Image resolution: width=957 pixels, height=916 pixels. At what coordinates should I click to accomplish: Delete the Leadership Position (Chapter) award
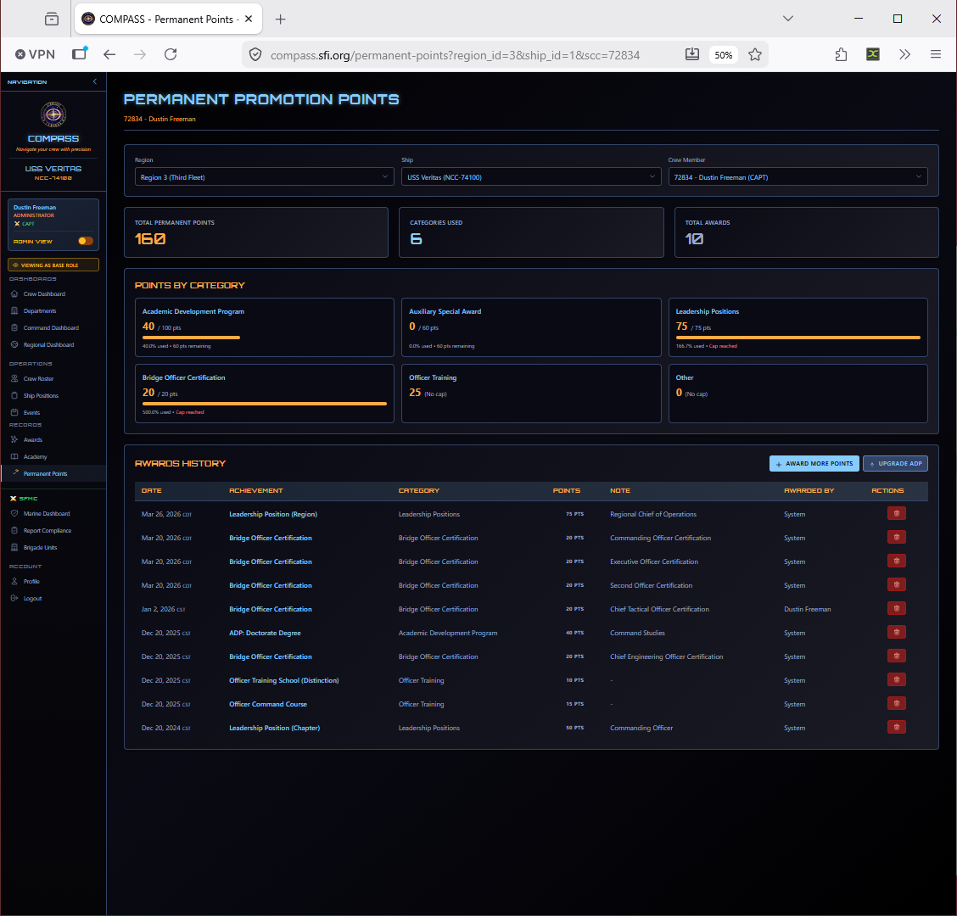tap(897, 728)
